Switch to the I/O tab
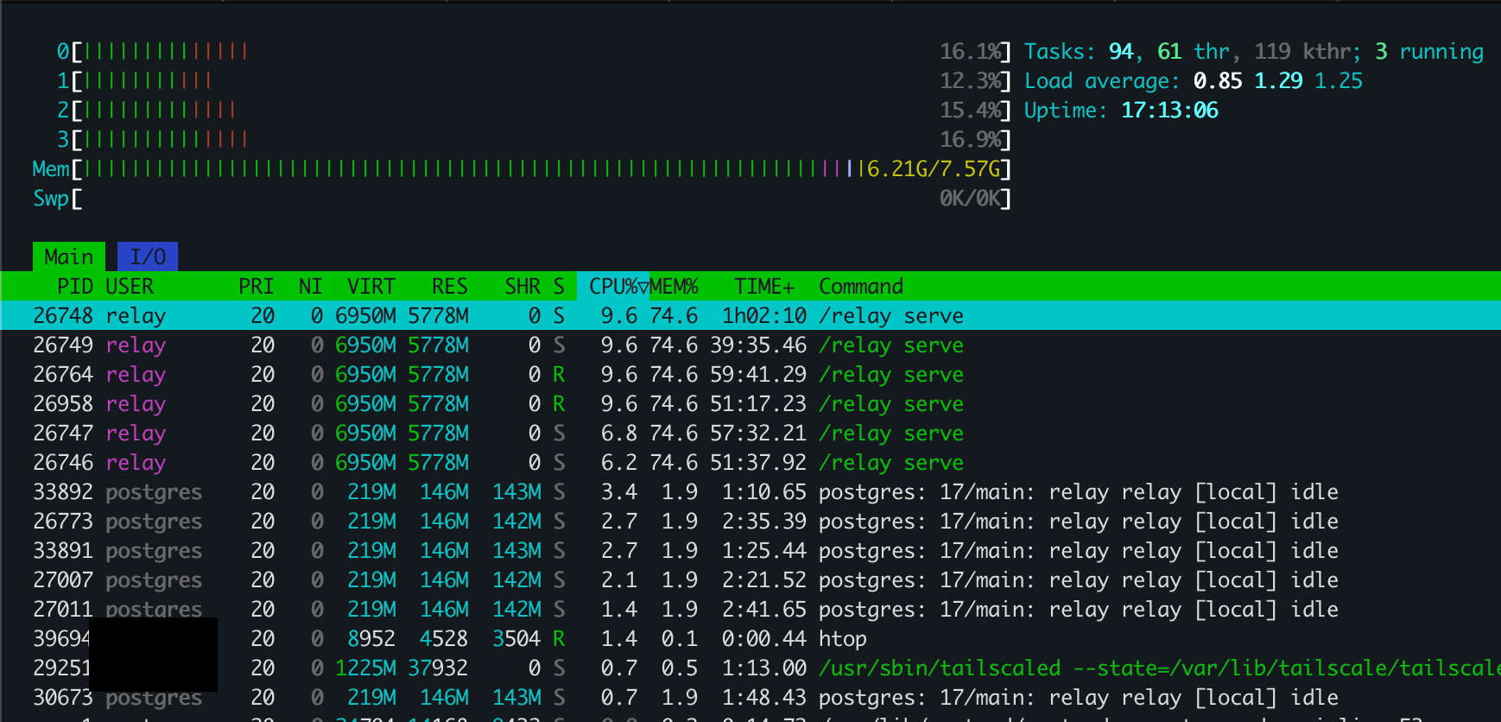Screen dimensions: 1501x722 [148, 256]
